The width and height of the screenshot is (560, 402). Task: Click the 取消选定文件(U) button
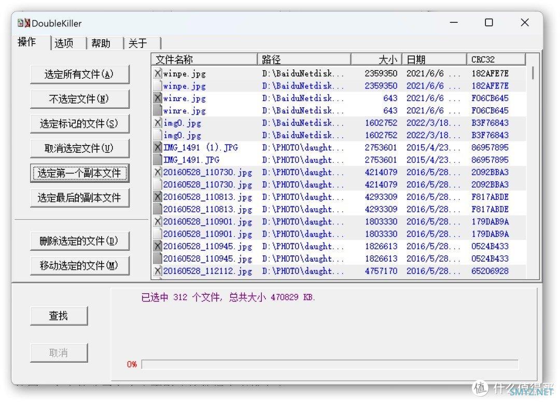79,148
